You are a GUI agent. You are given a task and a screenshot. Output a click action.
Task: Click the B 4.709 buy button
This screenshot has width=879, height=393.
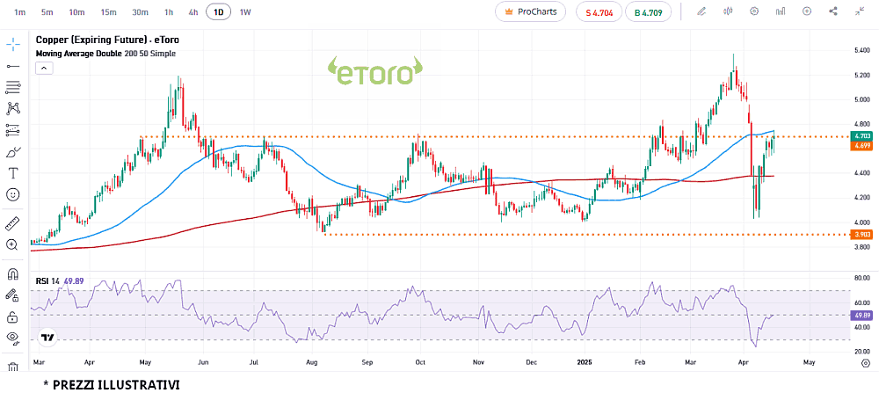648,12
